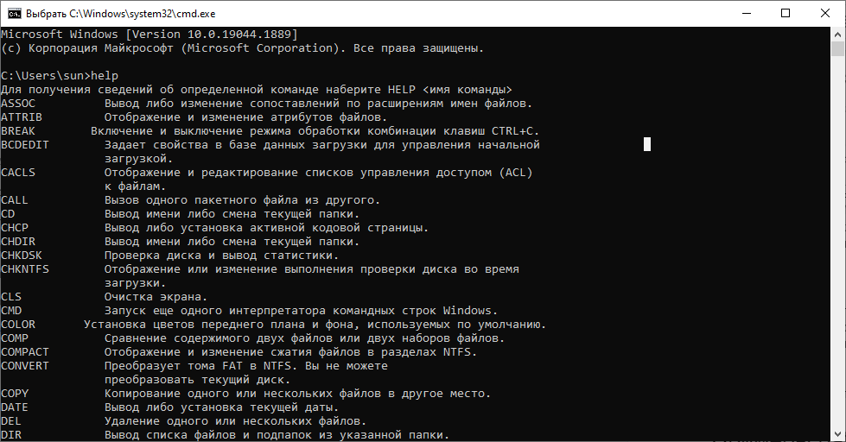
Task: Open the cmd.exe system menu icon
Action: pyautogui.click(x=13, y=13)
